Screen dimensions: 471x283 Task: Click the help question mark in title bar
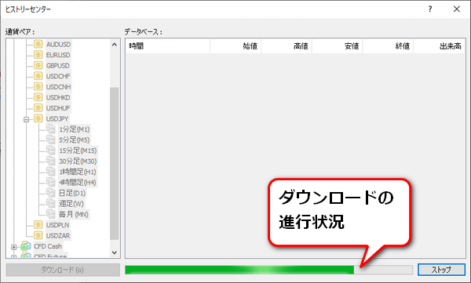(x=430, y=9)
